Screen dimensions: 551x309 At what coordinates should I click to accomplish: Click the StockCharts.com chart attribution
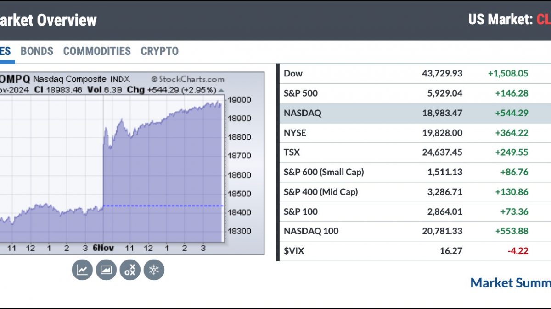pyautogui.click(x=188, y=79)
